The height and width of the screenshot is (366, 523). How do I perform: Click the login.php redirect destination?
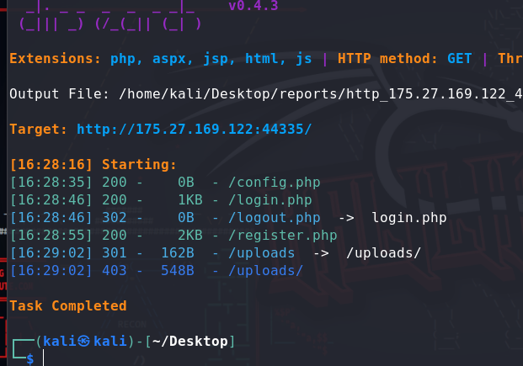pyautogui.click(x=408, y=218)
